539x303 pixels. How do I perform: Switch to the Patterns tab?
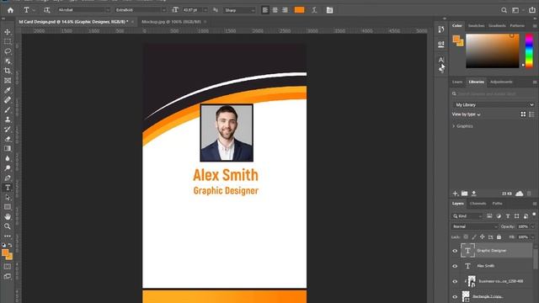point(517,26)
